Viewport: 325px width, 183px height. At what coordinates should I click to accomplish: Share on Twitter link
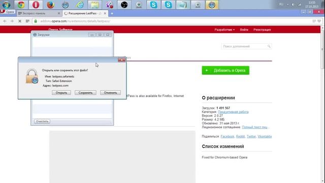[251, 136]
